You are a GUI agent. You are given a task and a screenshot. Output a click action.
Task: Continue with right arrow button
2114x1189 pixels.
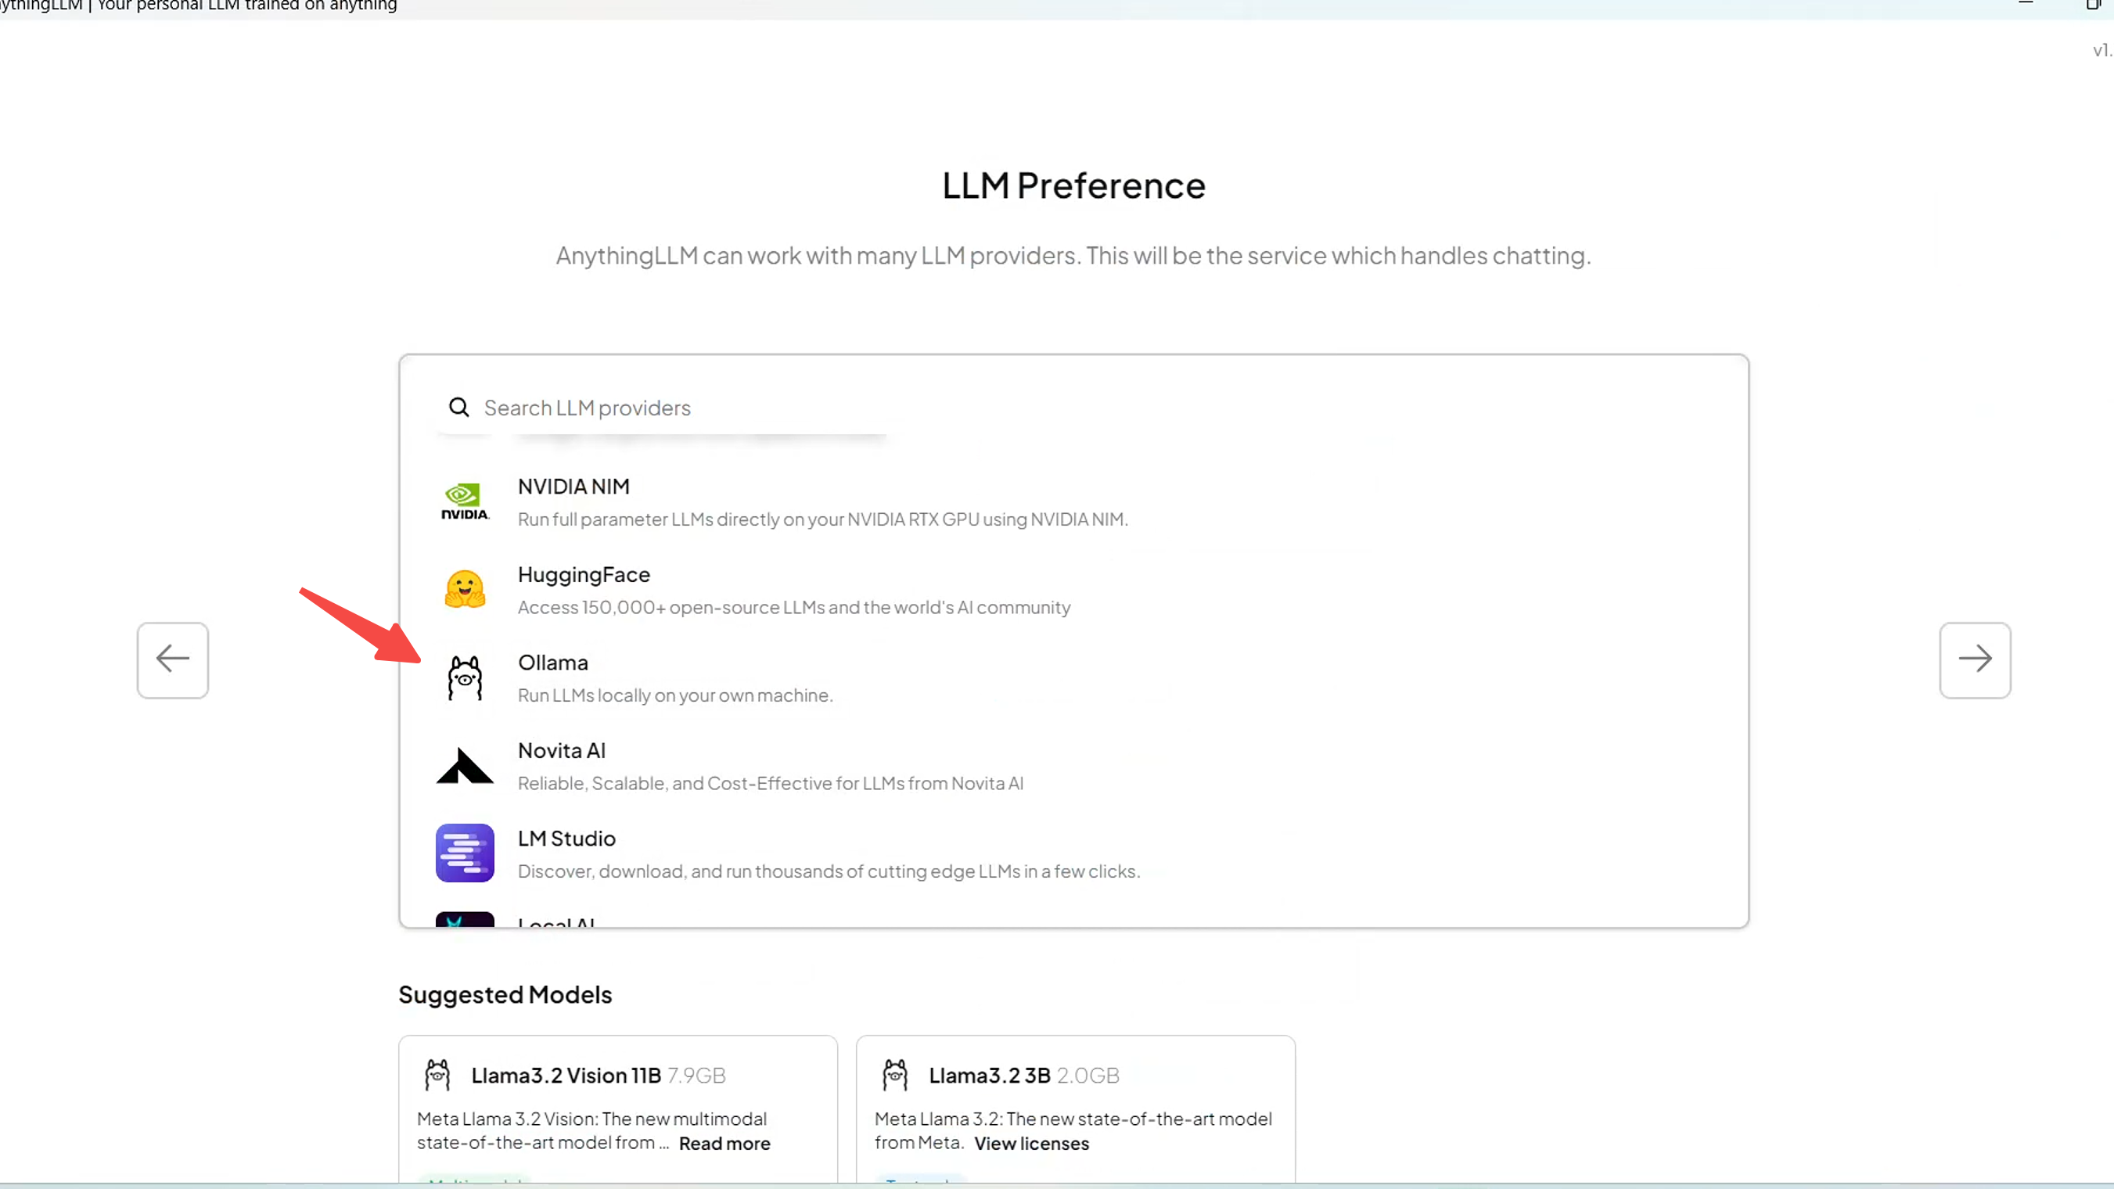click(x=1974, y=659)
